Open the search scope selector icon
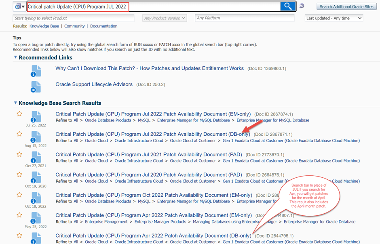 pyautogui.click(x=20, y=6)
